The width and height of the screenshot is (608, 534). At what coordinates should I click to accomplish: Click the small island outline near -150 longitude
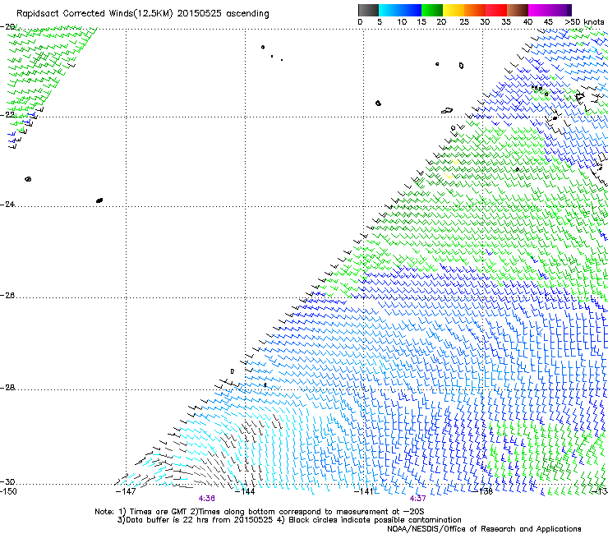click(x=28, y=179)
